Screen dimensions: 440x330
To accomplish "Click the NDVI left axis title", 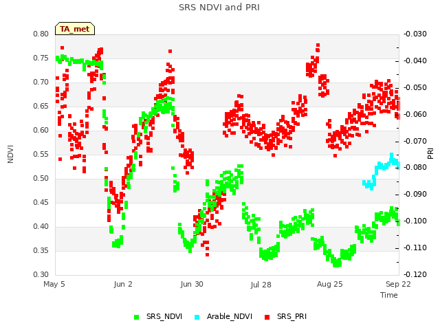I will pos(10,154).
